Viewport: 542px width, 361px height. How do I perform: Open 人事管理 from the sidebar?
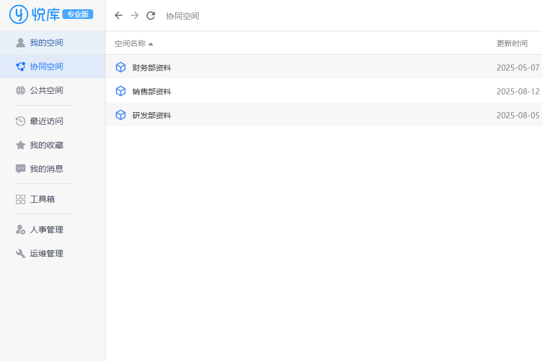pyautogui.click(x=46, y=230)
